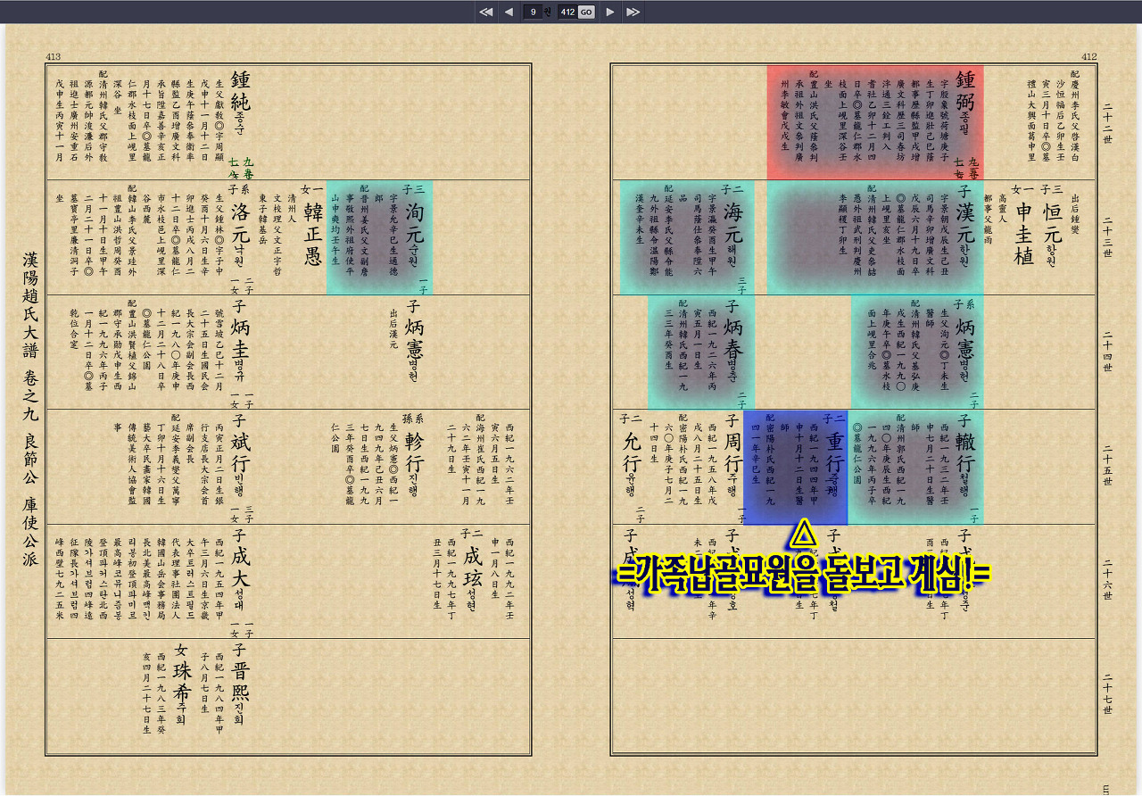Advance to the next page with right arrow
Screen dimensions: 1142x796
(x=610, y=12)
